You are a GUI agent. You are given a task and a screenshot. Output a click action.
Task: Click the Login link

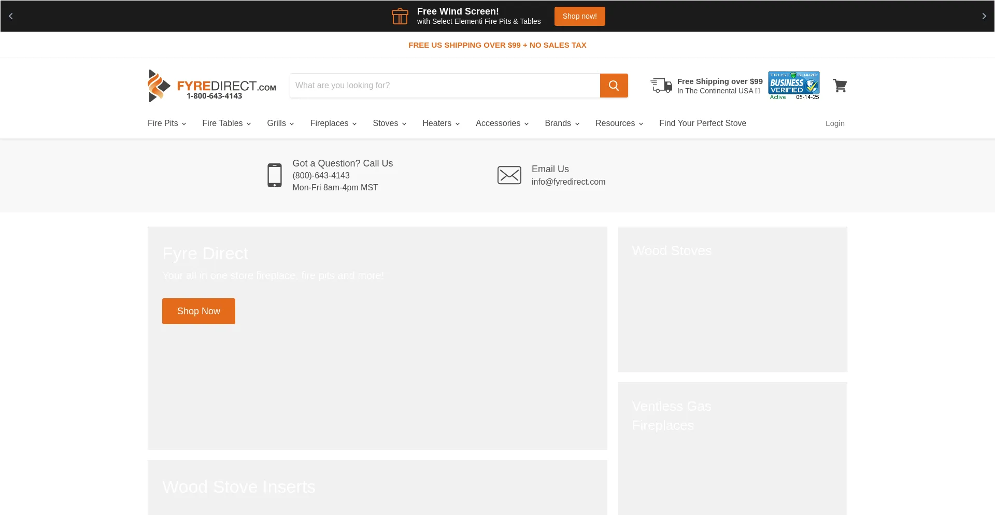[834, 123]
